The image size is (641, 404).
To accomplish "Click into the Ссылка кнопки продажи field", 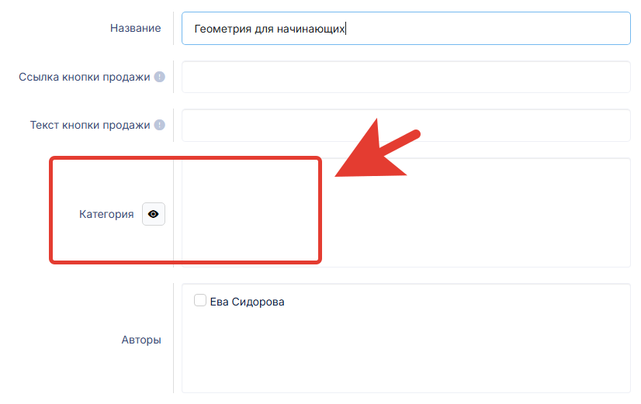I will [405, 77].
